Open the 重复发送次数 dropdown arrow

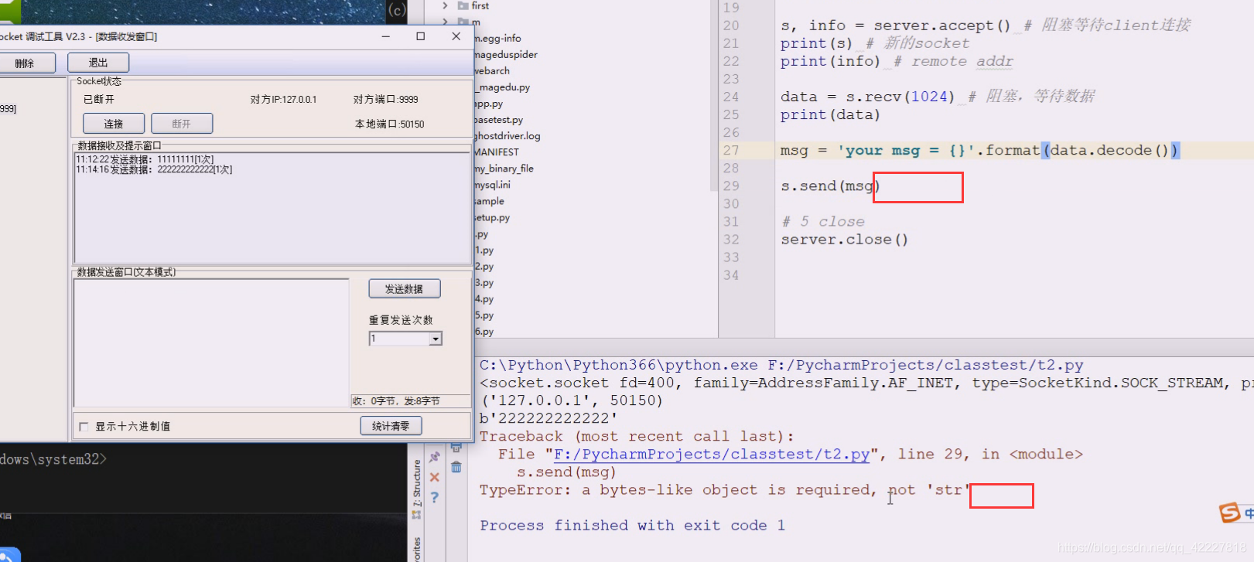pos(436,339)
